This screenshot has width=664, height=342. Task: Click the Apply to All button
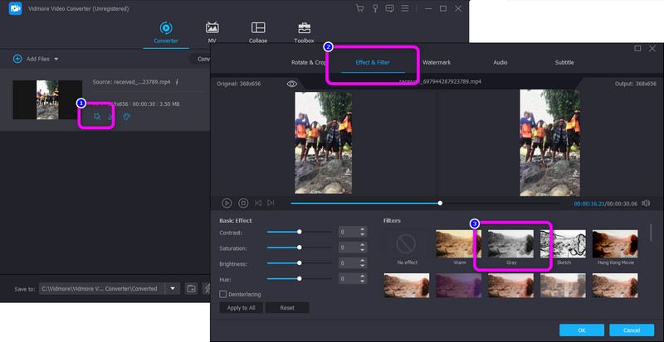tap(242, 307)
